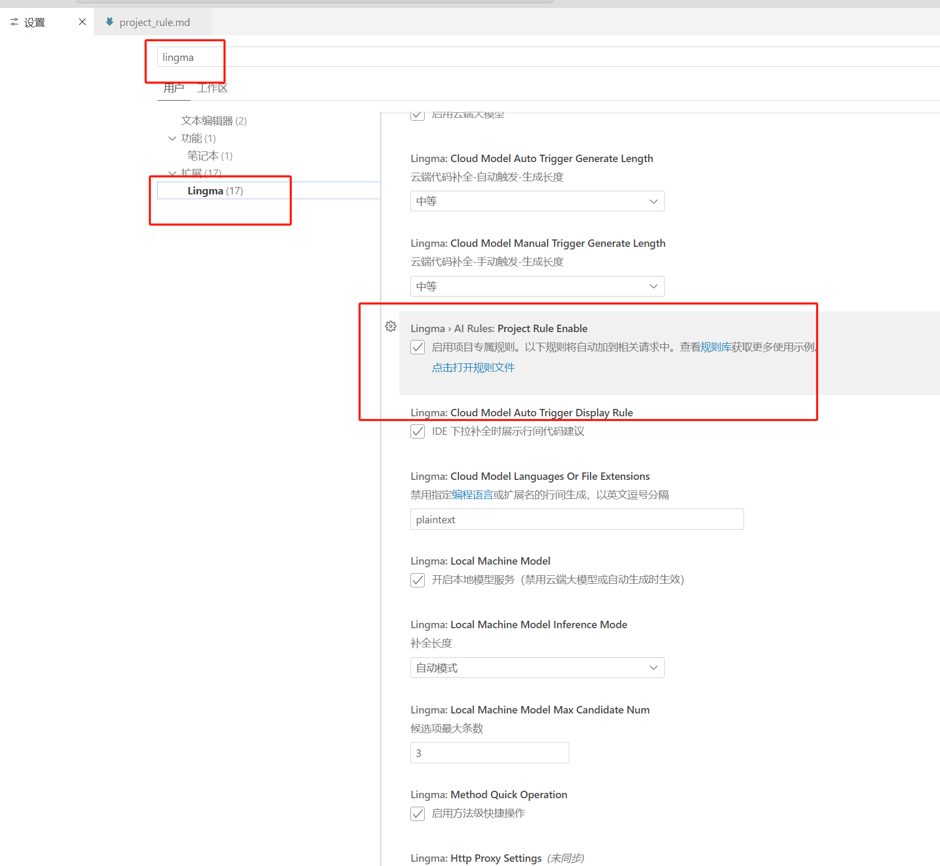The image size is (940, 866).
Task: Select 笔记本 (1) in the settings tree
Action: coord(210,156)
